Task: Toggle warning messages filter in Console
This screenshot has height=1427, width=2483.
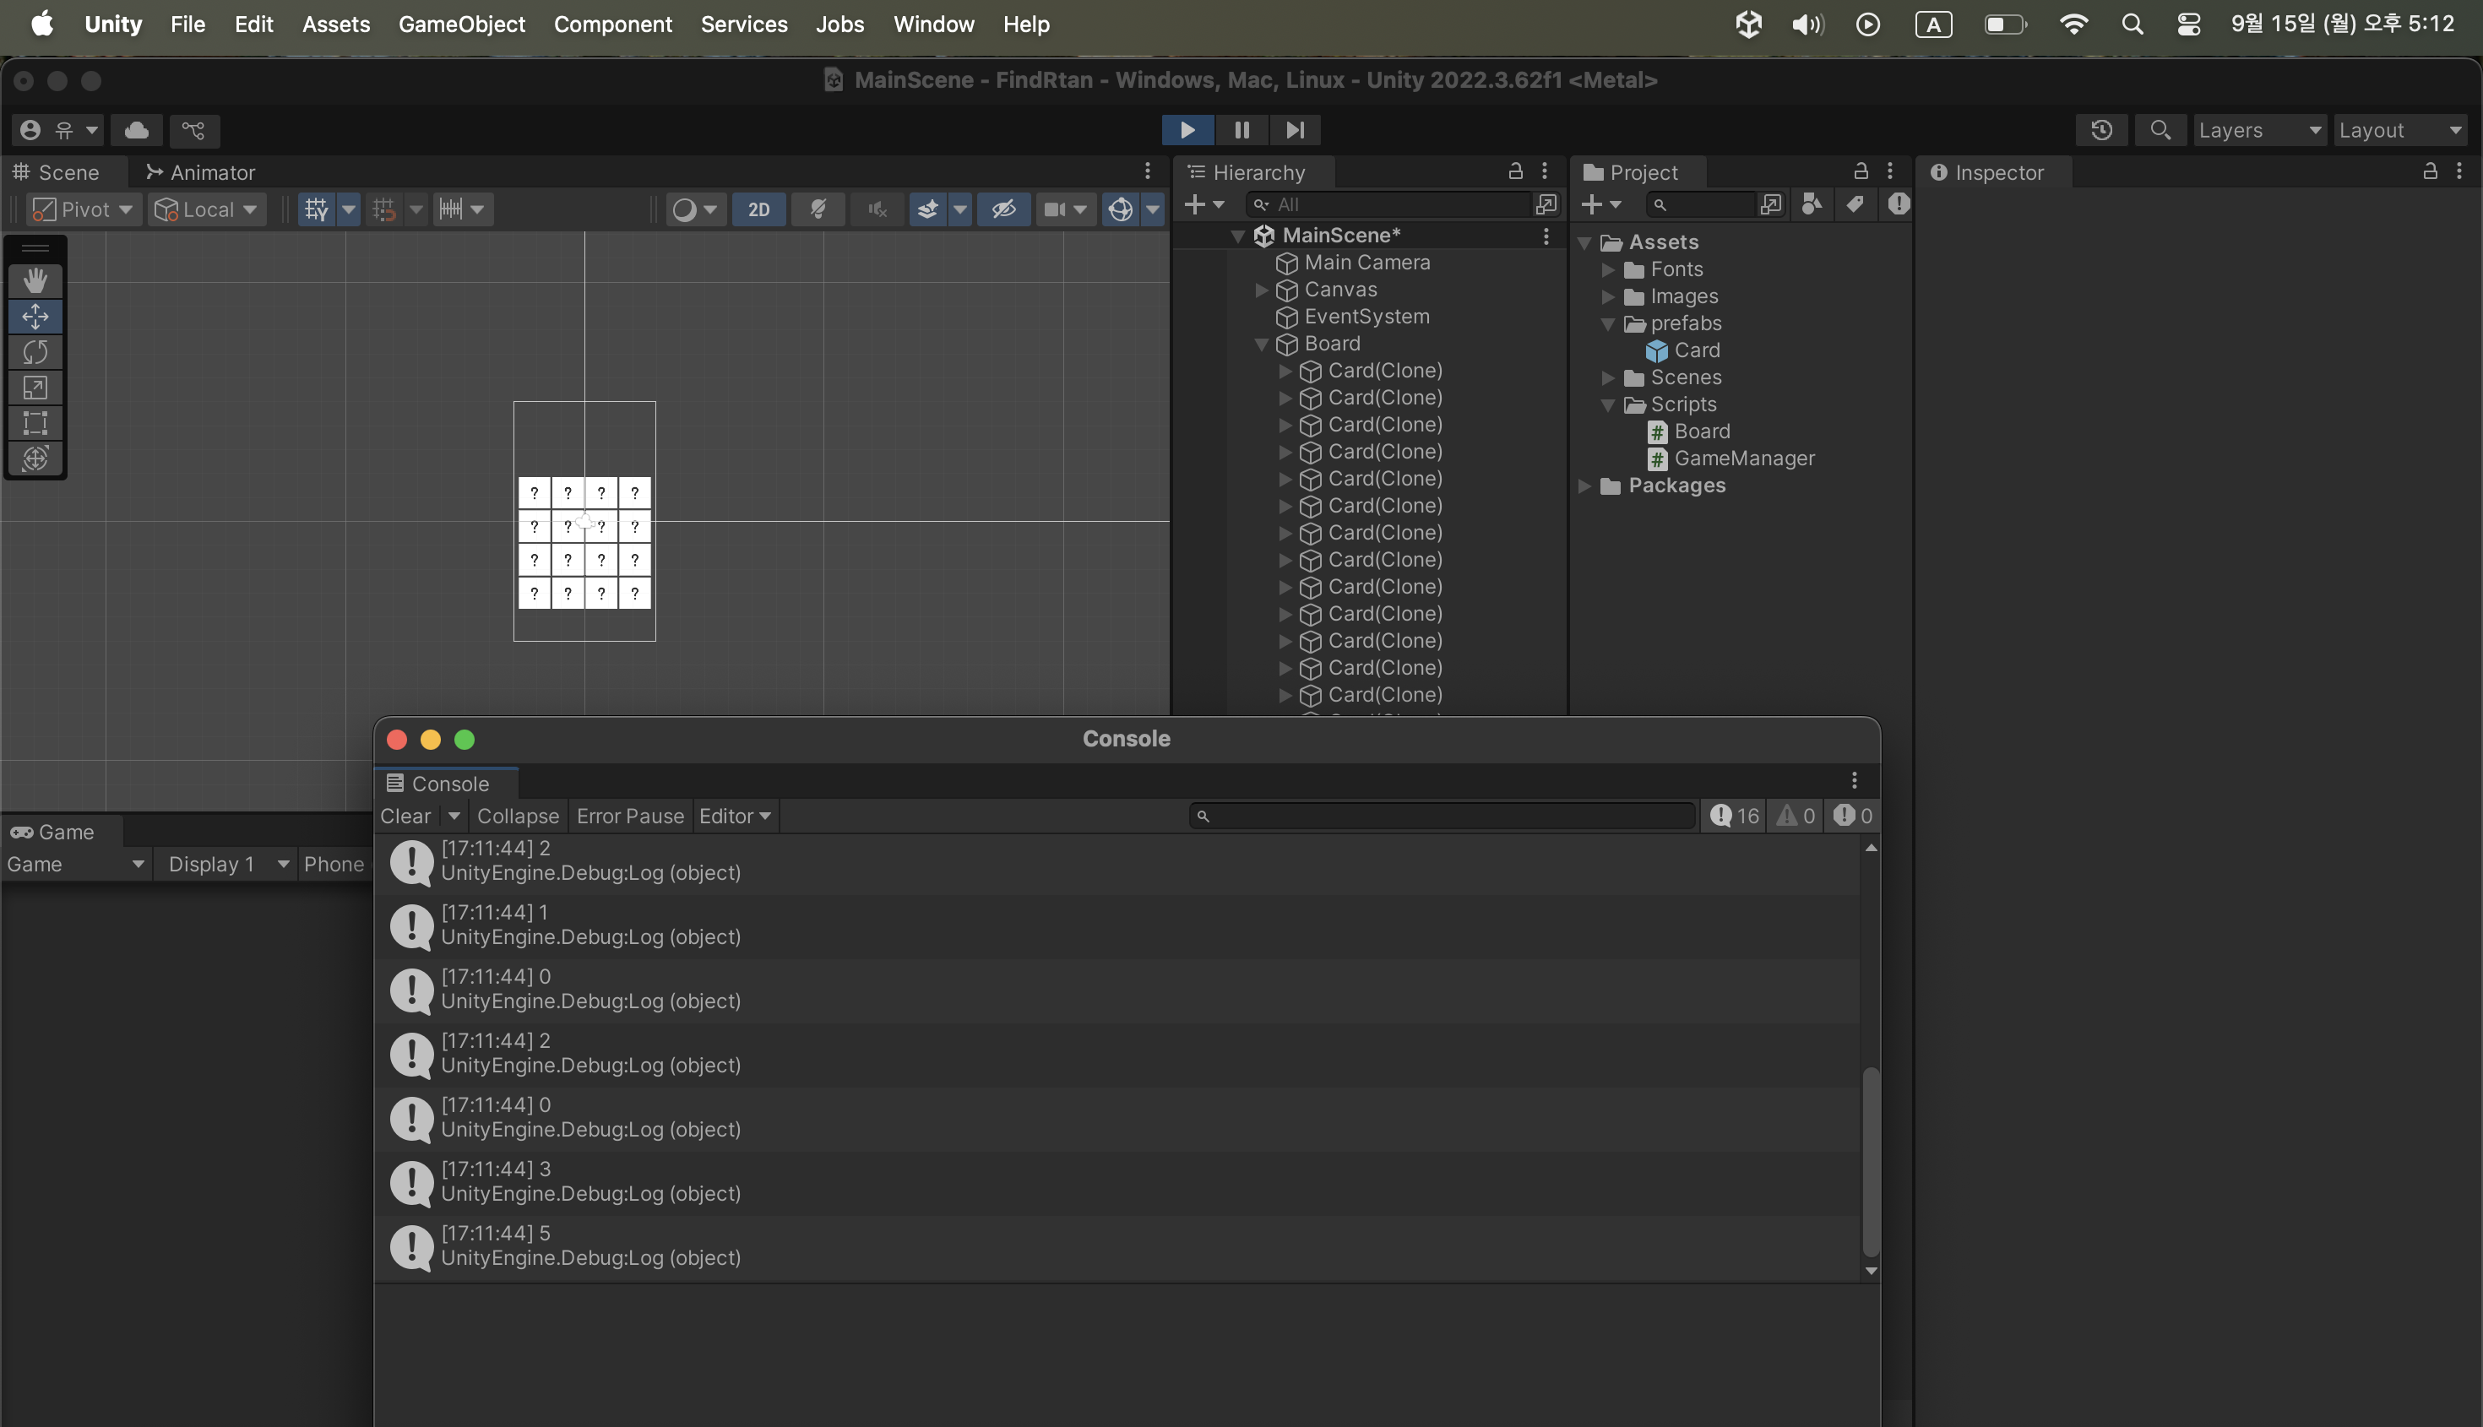Action: (1796, 817)
